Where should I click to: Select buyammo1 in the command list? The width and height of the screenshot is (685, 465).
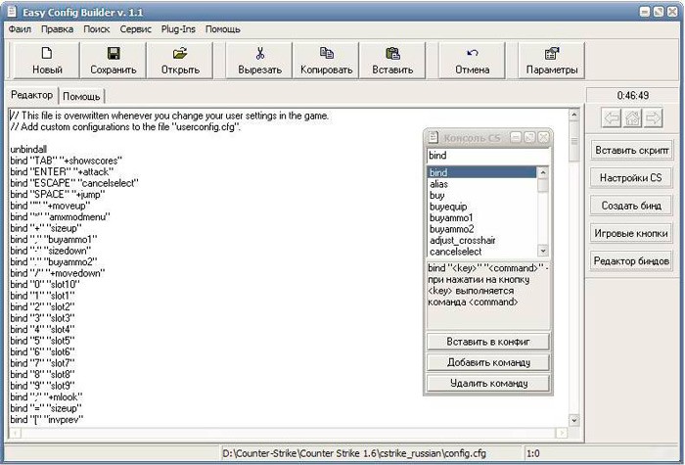coord(481,217)
